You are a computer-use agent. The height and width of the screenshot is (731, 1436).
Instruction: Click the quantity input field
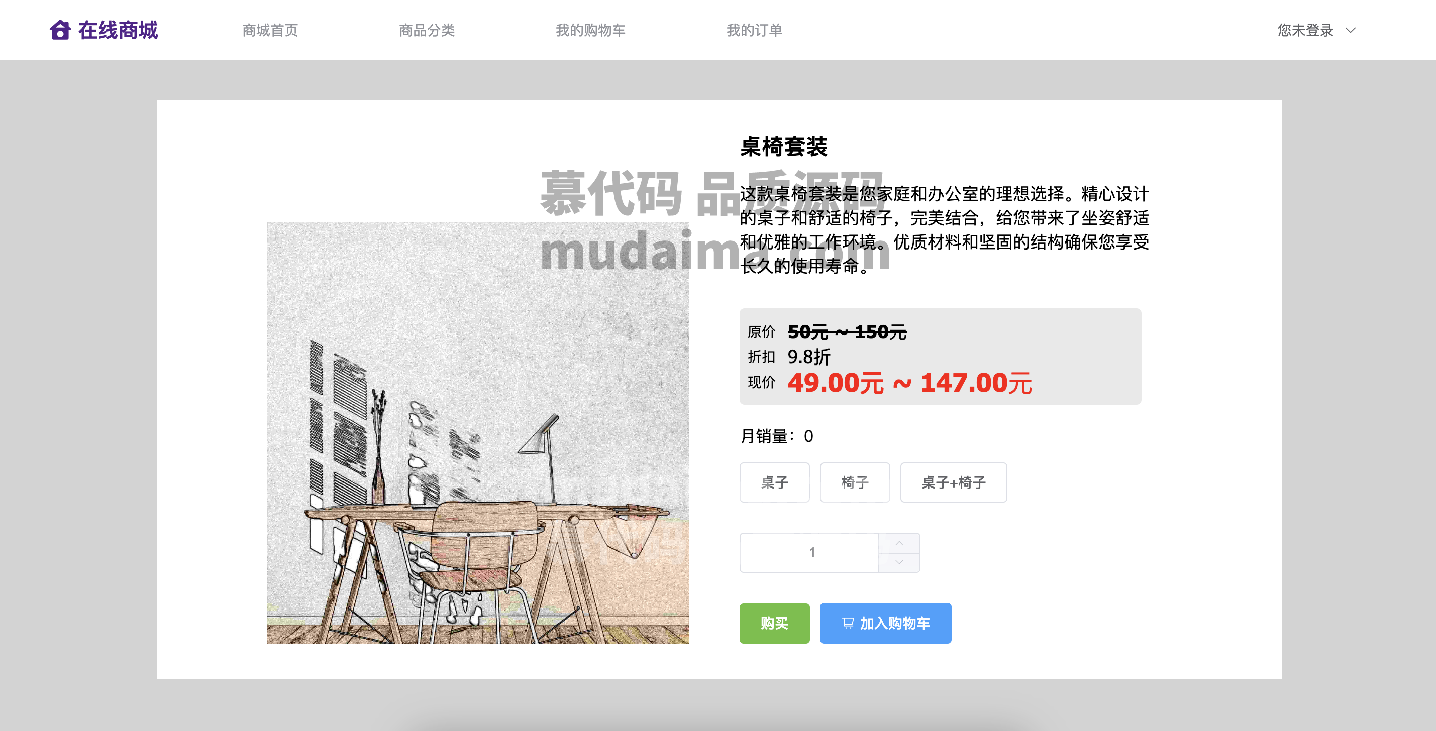pyautogui.click(x=809, y=552)
